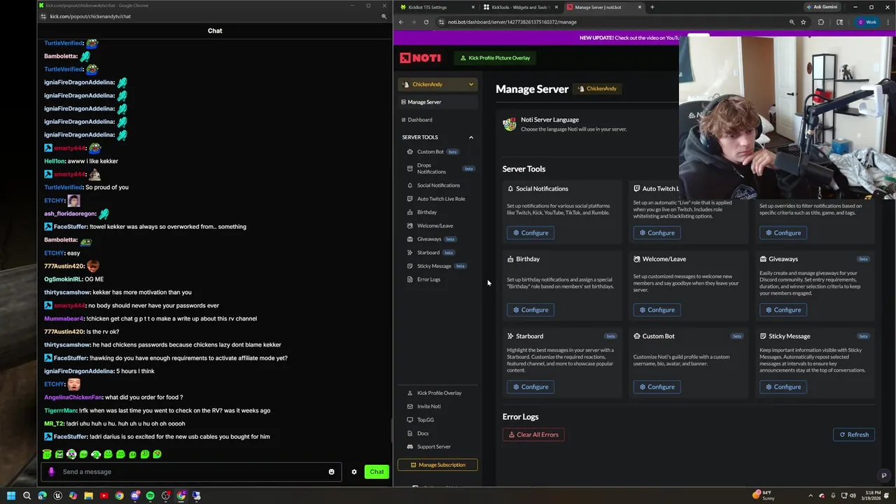Search within the Kick chat popout window
The height and width of the screenshot is (504, 896).
pyautogui.click(x=384, y=16)
